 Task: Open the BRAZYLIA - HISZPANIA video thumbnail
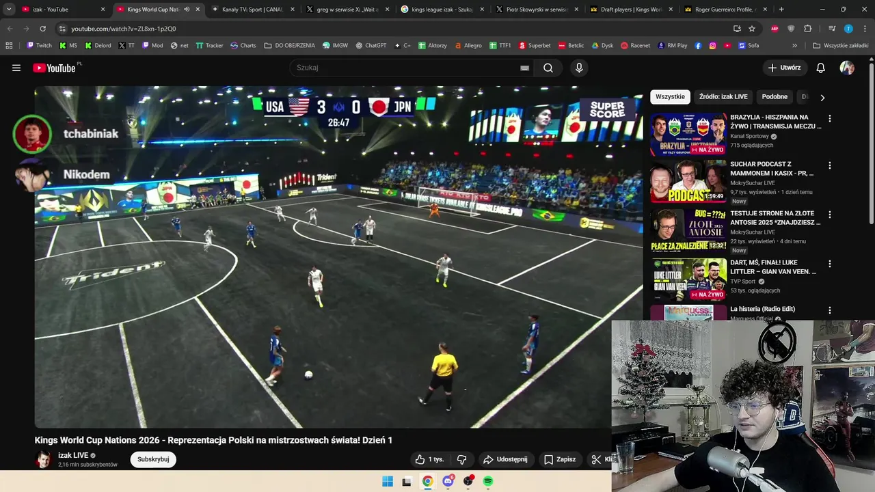point(688,135)
